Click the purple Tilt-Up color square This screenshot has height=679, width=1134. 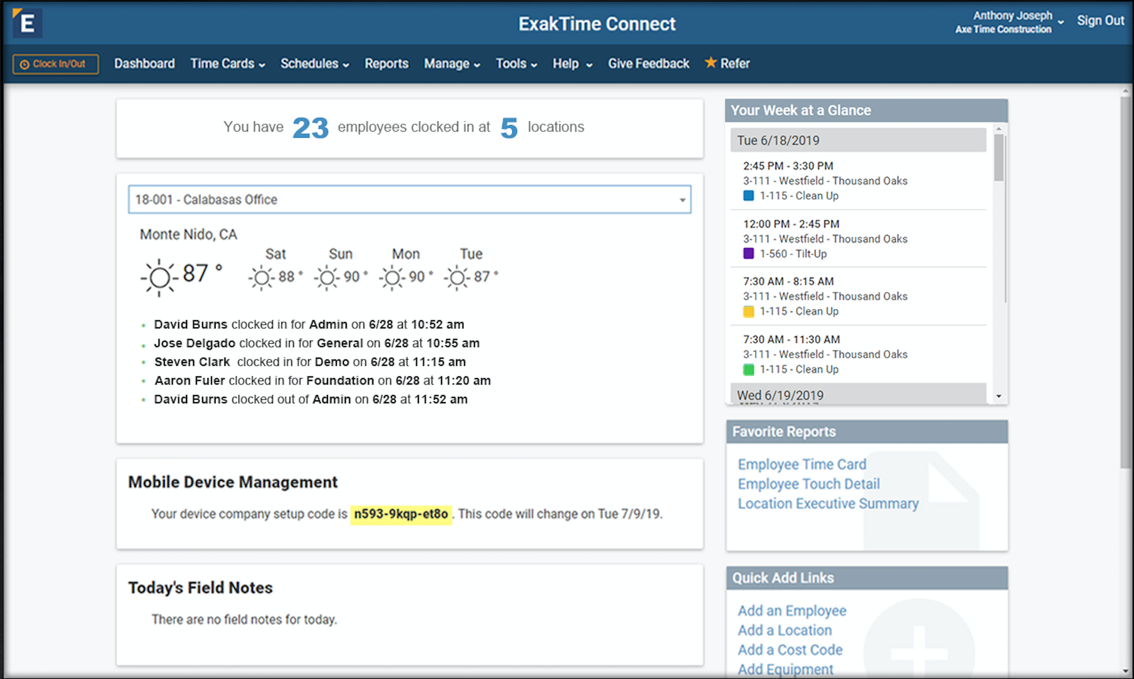[x=749, y=253]
